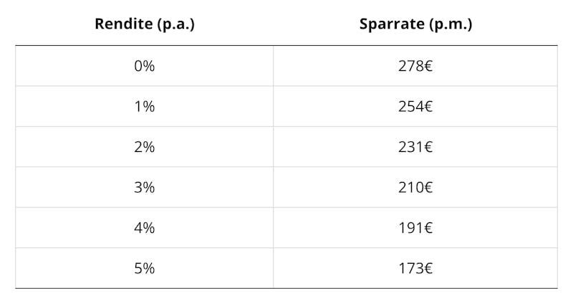Click the word Rendite in the header

[123, 24]
